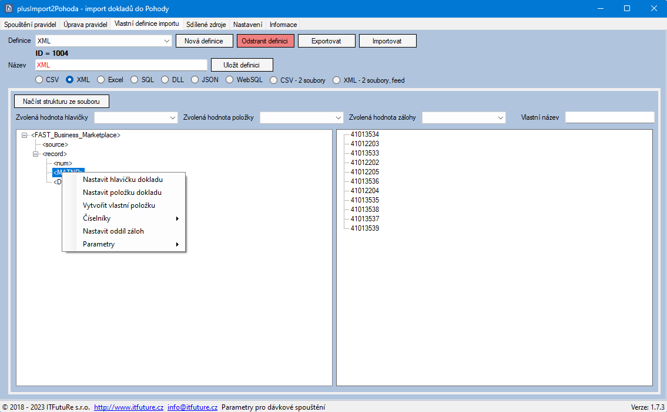The height and width of the screenshot is (412, 667).
Task: Select XML - 2 soubory, feed option
Action: [337, 80]
